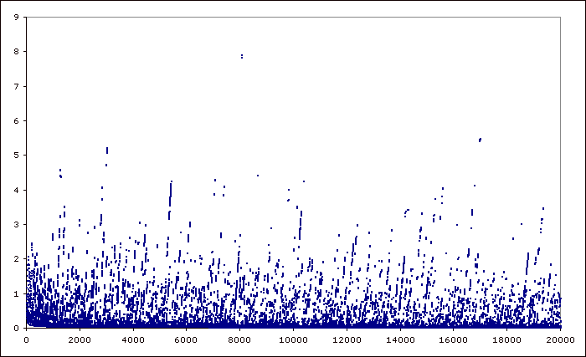Viewport: 586px width, 357px height.
Task: Click the x-axis label 16000
Action: click(x=453, y=339)
